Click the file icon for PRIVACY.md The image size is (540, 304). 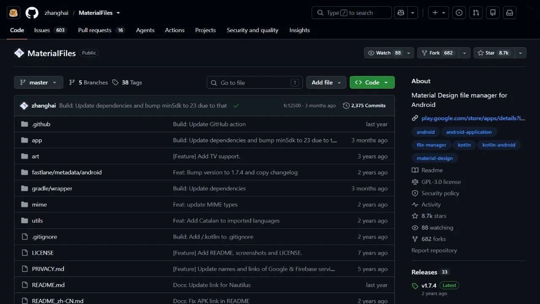tap(24, 269)
